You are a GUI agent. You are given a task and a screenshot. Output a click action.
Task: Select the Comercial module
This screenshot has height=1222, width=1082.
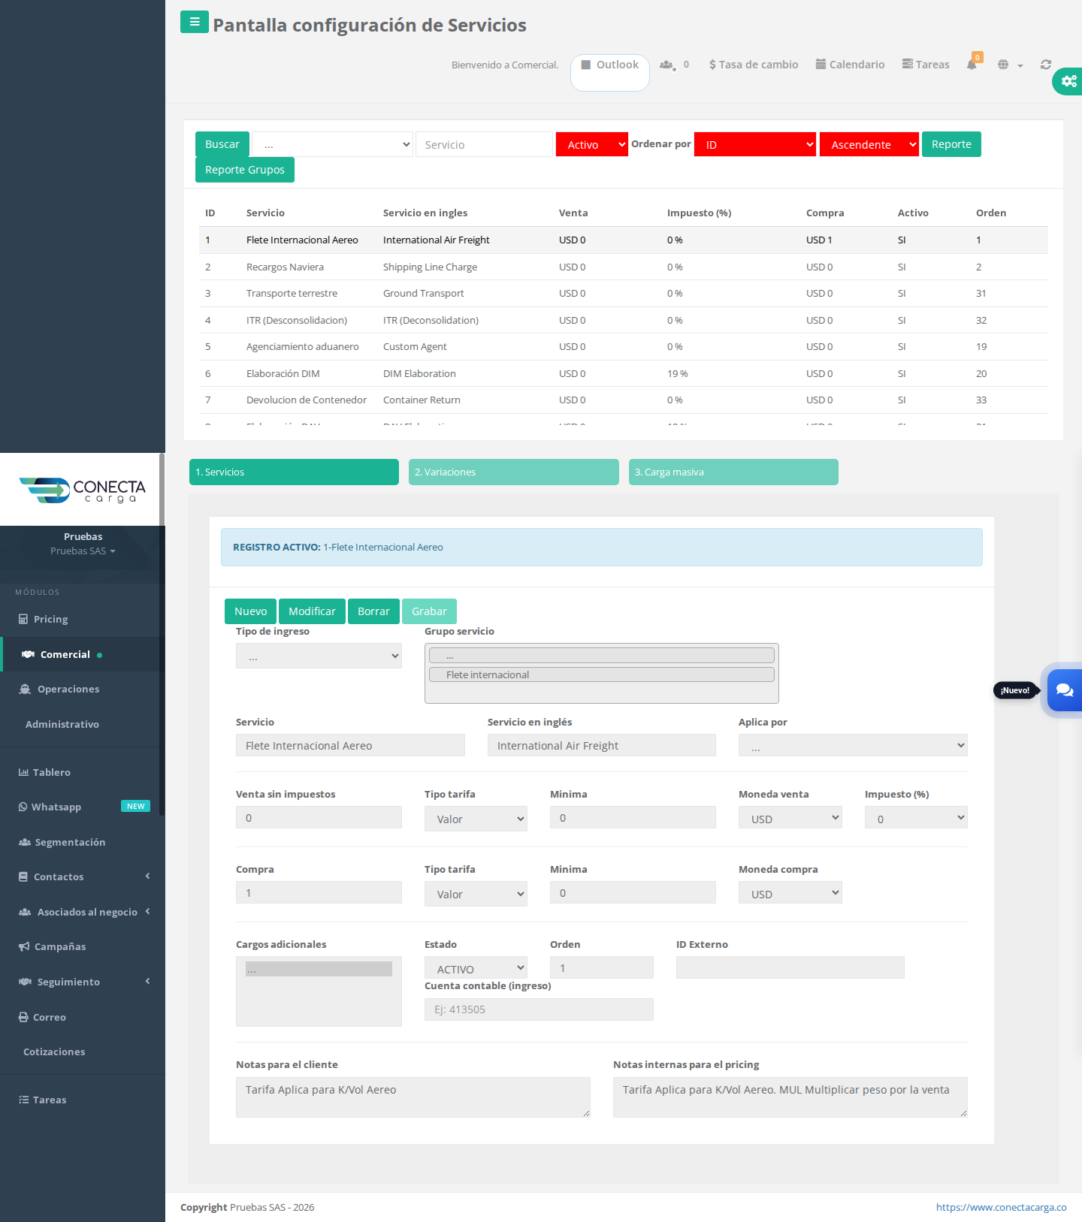click(83, 654)
